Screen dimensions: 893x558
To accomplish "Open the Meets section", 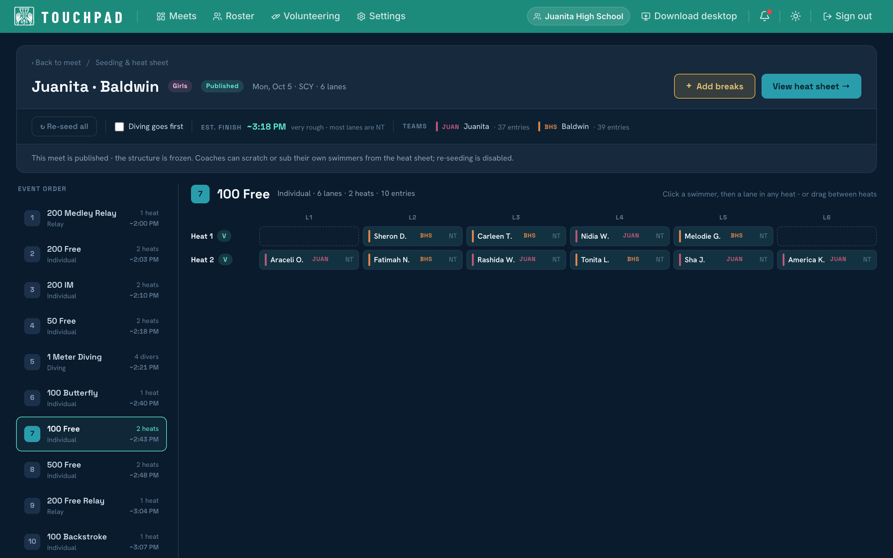I will click(176, 16).
